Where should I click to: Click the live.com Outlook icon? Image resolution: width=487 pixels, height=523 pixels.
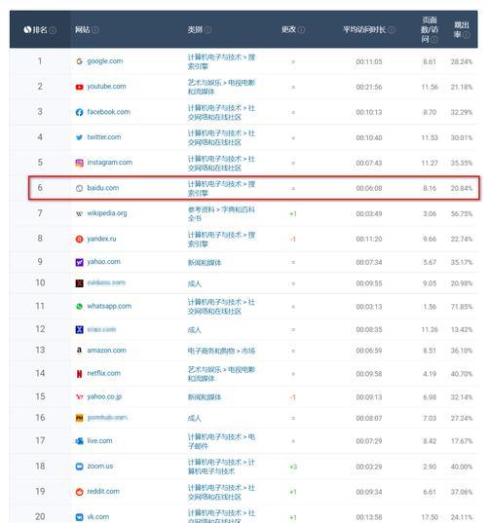click(x=79, y=441)
